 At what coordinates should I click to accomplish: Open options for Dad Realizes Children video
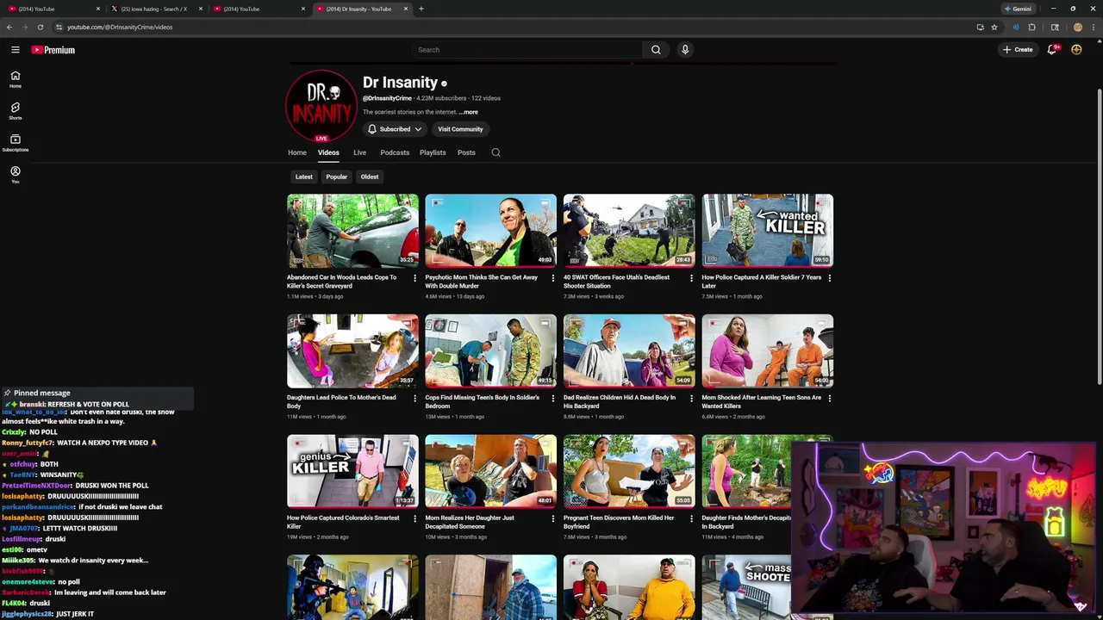691,399
